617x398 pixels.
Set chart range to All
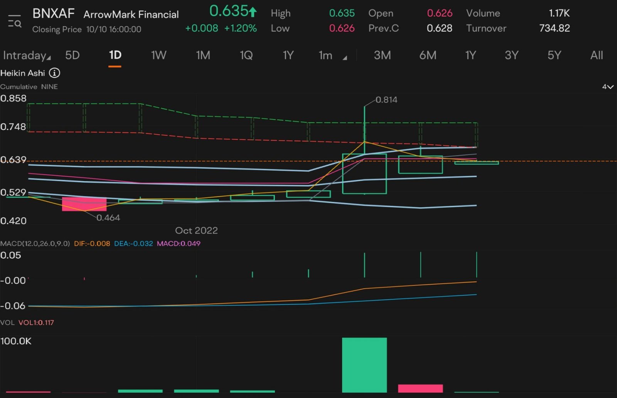[597, 55]
